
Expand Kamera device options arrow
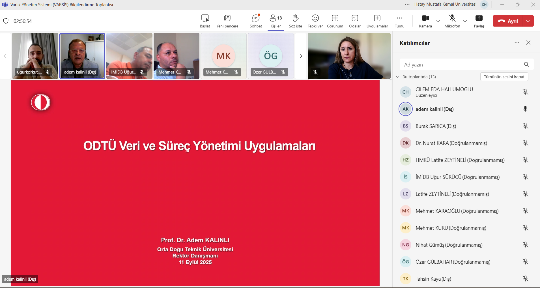tap(438, 21)
